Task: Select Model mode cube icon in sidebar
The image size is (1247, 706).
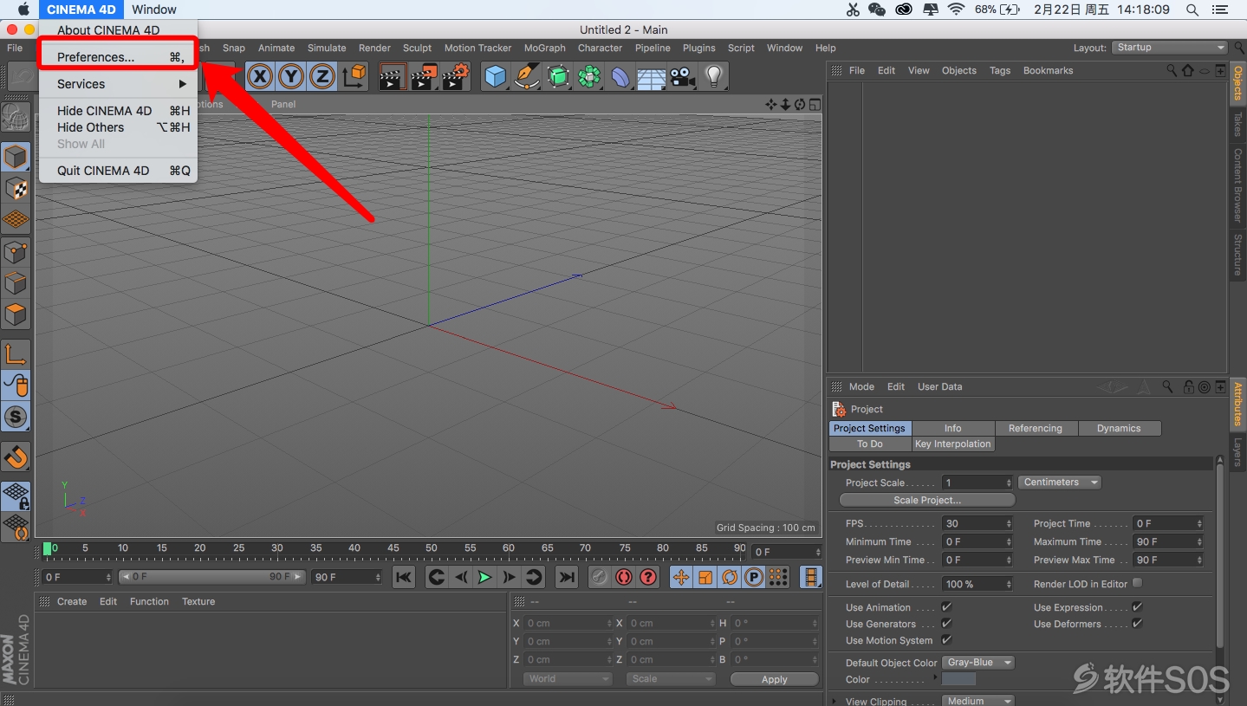Action: pyautogui.click(x=16, y=158)
